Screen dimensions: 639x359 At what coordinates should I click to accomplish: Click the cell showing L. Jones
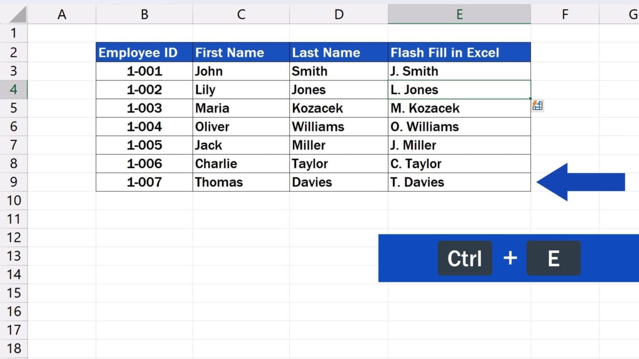click(x=459, y=89)
